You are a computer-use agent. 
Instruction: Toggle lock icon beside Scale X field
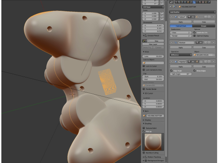pyautogui.click(x=162, y=13)
